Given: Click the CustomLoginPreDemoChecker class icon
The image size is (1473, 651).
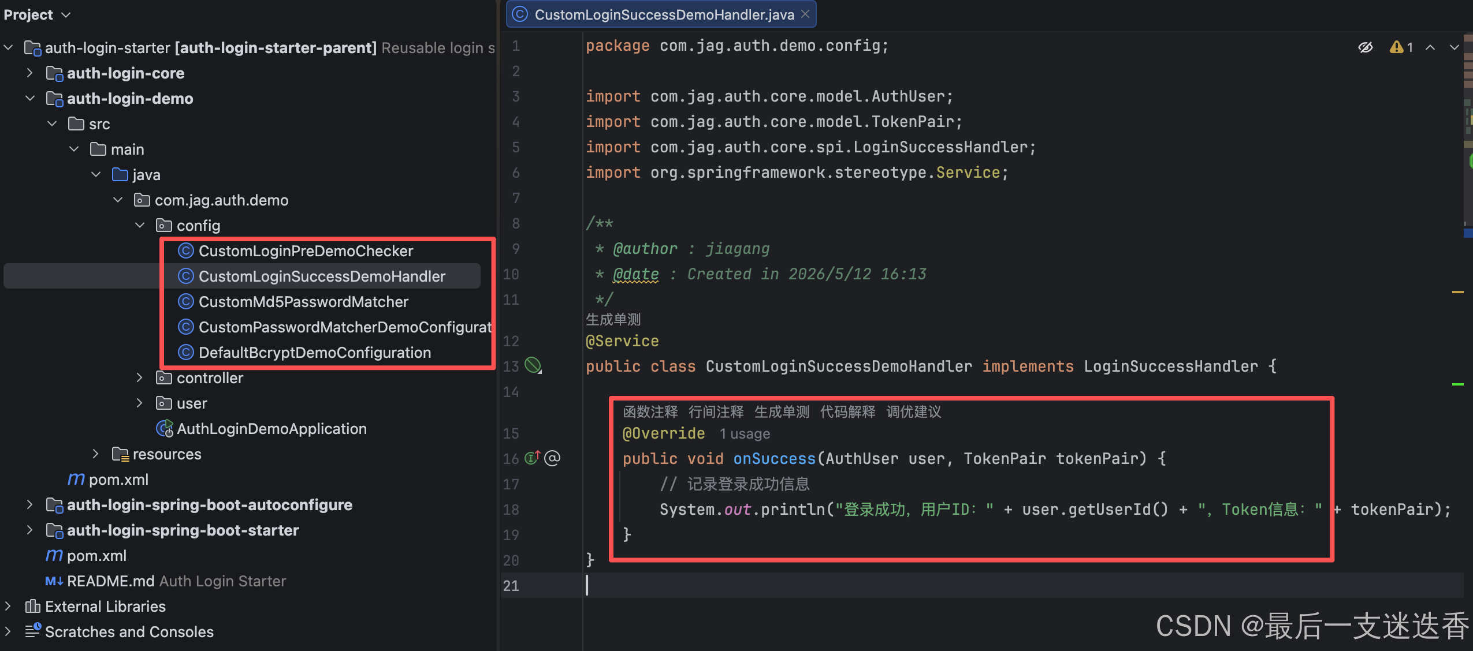Looking at the screenshot, I should (x=185, y=251).
